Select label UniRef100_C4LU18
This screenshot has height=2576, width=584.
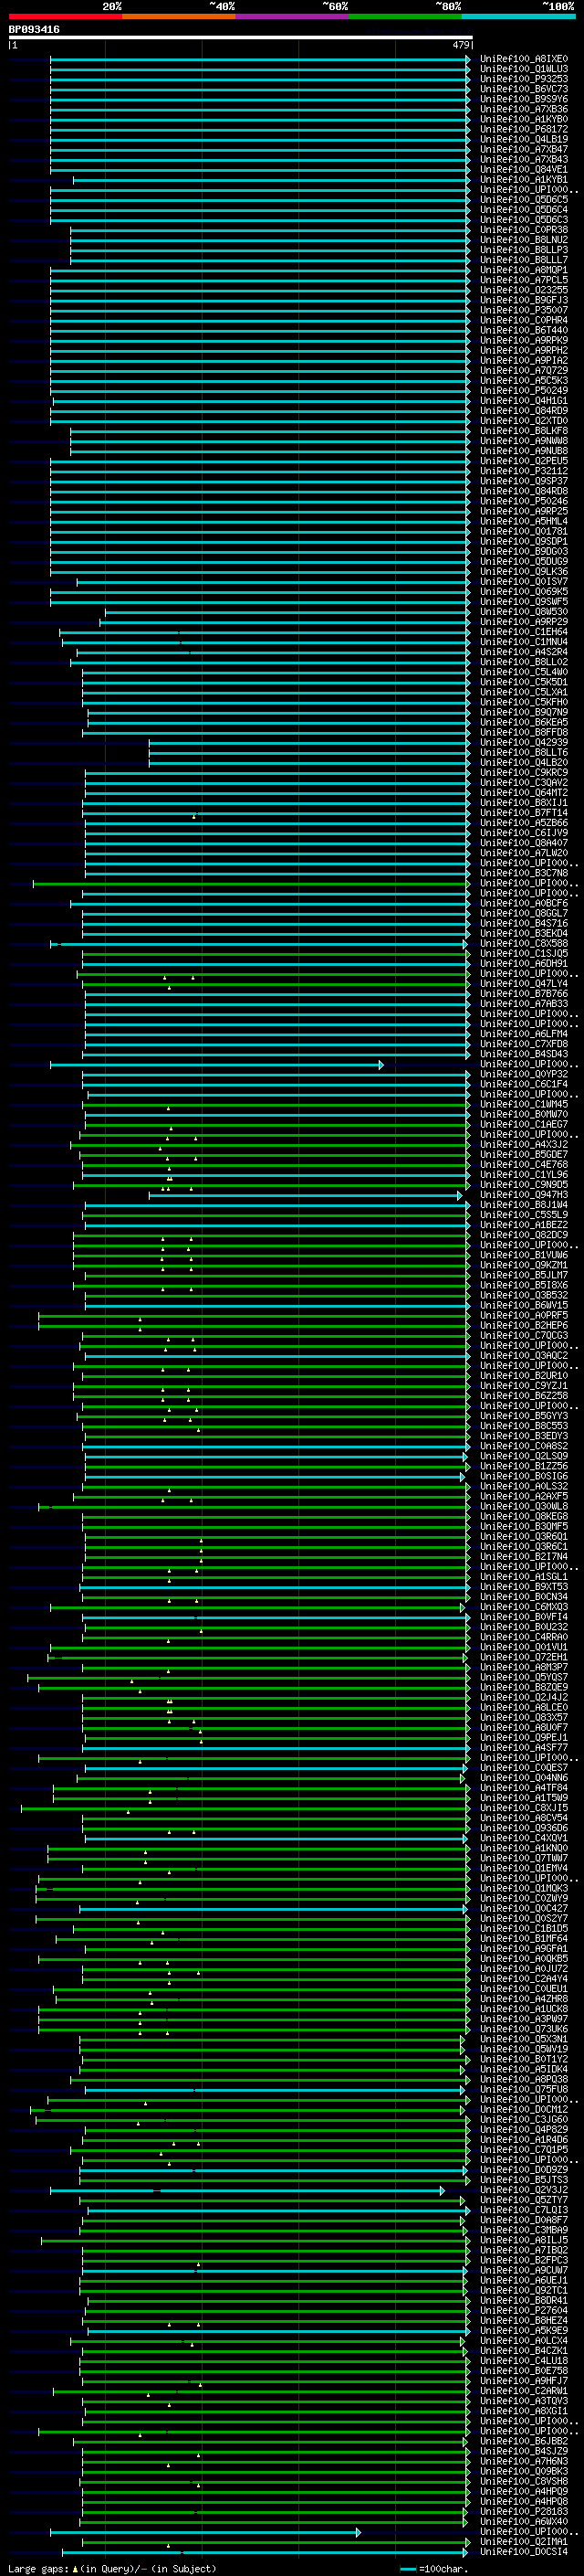pyautogui.click(x=524, y=2361)
